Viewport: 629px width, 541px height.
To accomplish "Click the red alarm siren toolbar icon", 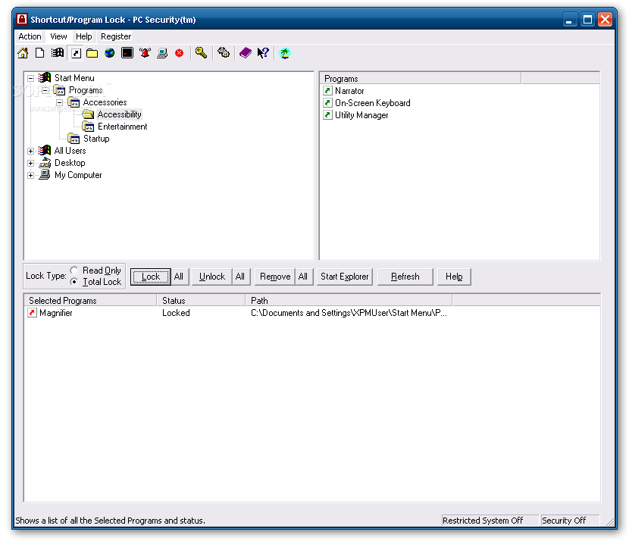I will coord(145,53).
